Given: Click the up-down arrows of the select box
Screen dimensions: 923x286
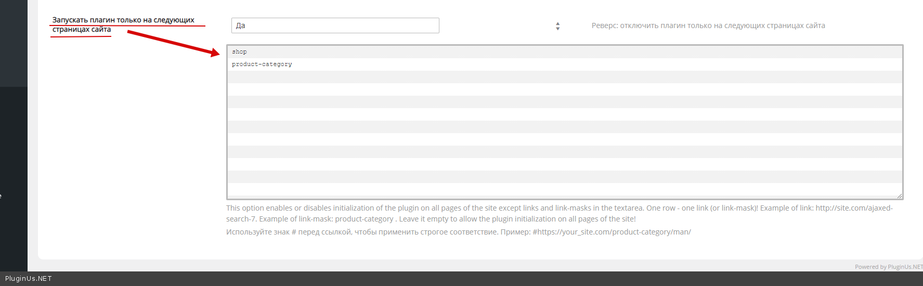Looking at the screenshot, I should [x=557, y=26].
